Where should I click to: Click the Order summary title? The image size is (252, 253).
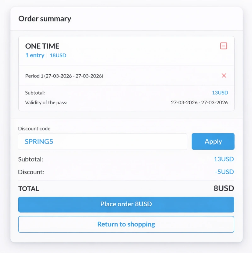[45, 19]
